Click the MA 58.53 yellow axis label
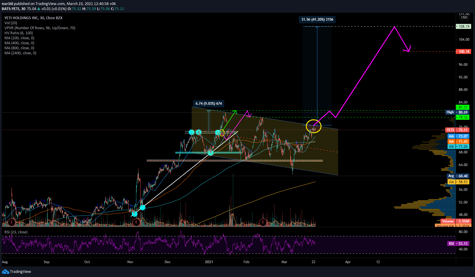The height and width of the screenshot is (277, 475). tap(458, 182)
